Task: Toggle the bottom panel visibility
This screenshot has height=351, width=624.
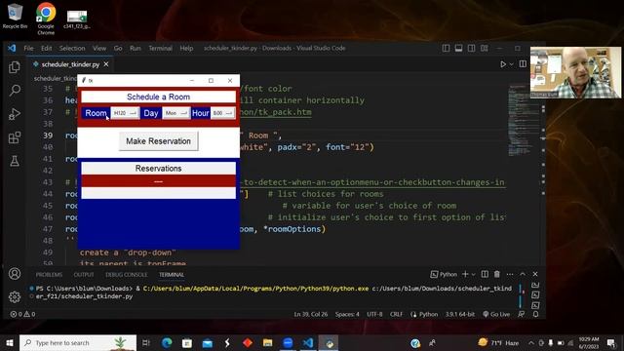Action: point(459,48)
